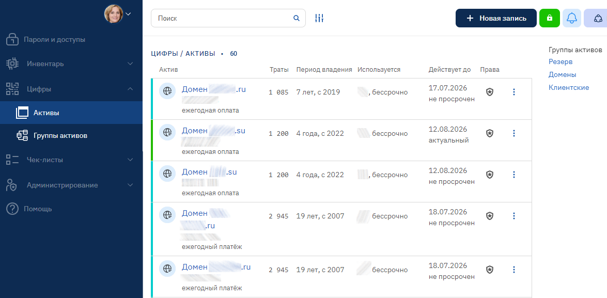Open the Пароли и доступы lock icon
This screenshot has height=298, width=607.
12,39
